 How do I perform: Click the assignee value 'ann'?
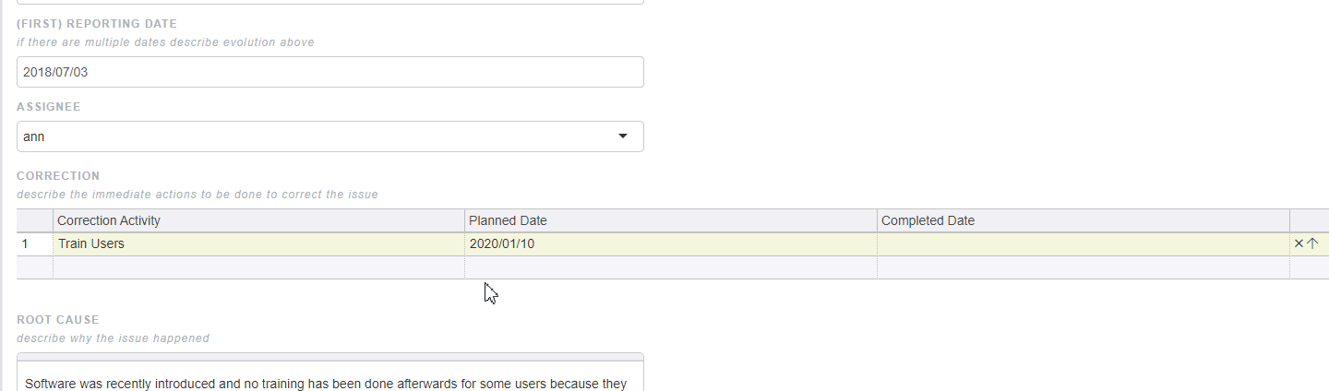(x=34, y=136)
